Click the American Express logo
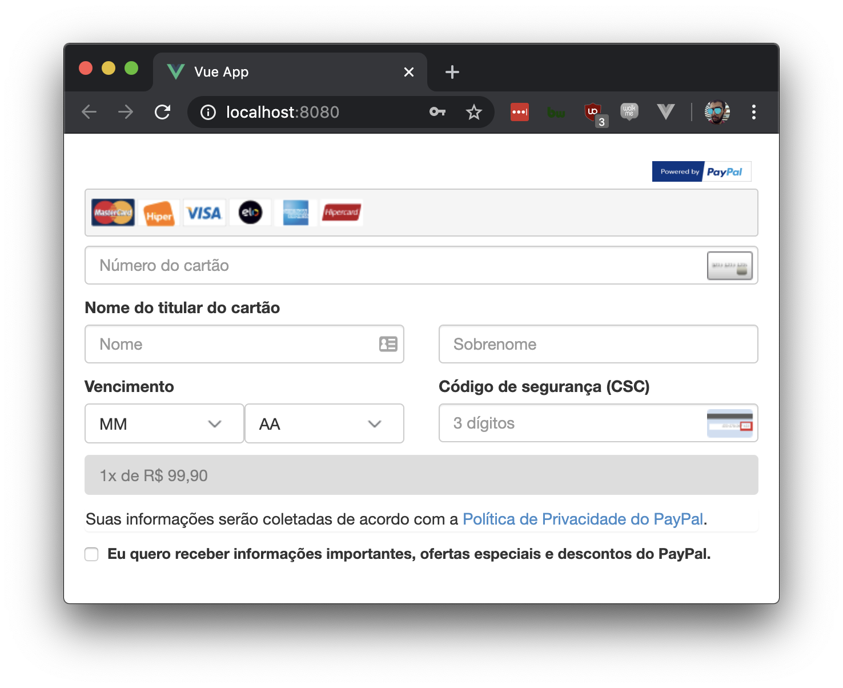843x688 pixels. 296,213
